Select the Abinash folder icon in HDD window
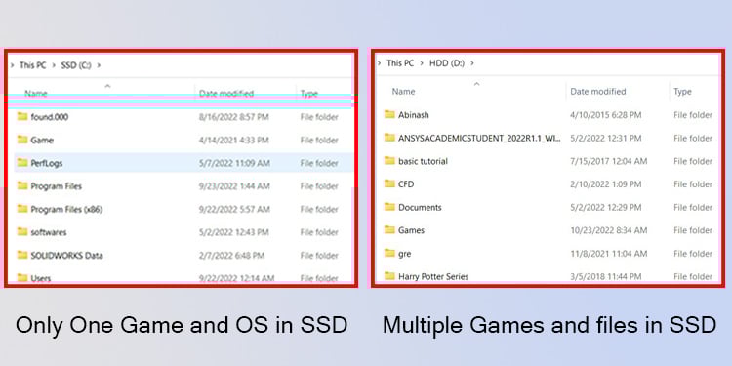Image resolution: width=732 pixels, height=366 pixels. (389, 114)
